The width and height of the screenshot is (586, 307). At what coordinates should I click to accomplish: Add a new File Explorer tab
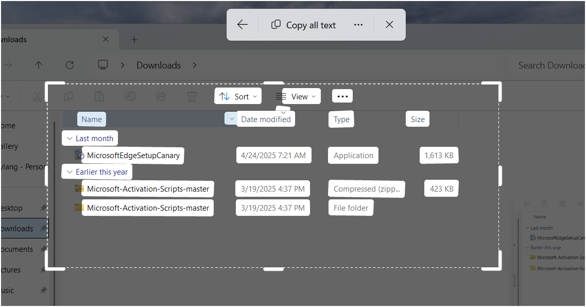[134, 40]
